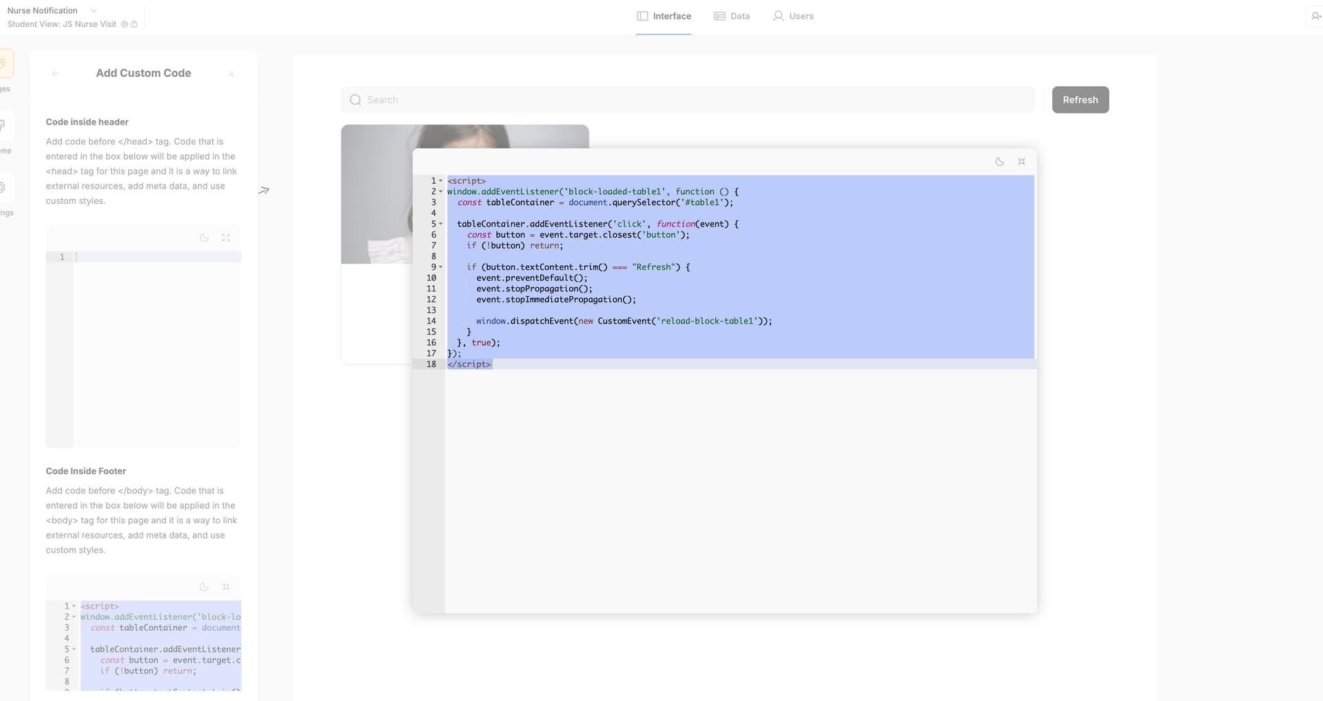Viewport: 1323px width, 701px height.
Task: Switch to the Data tab
Action: point(732,16)
